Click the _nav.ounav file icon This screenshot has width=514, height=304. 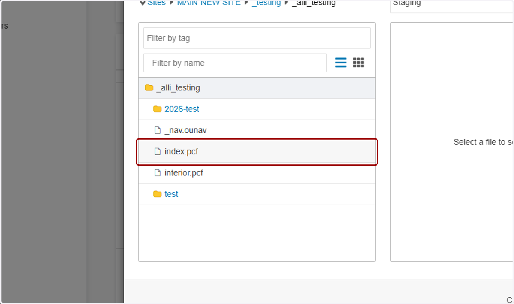click(157, 130)
